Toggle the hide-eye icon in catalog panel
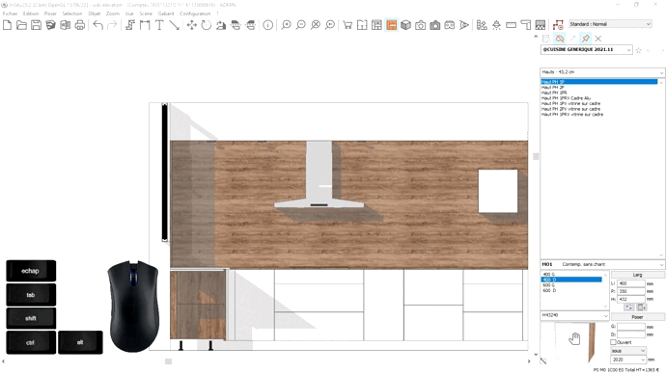Screen dimensions: 666x374 tap(560, 39)
